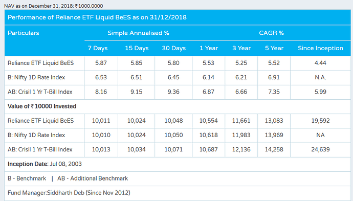Click the 4.44 since inception return cell
Image resolution: width=353 pixels, height=201 pixels.
point(320,63)
